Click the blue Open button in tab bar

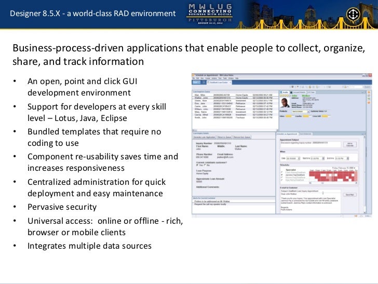coord(196,83)
